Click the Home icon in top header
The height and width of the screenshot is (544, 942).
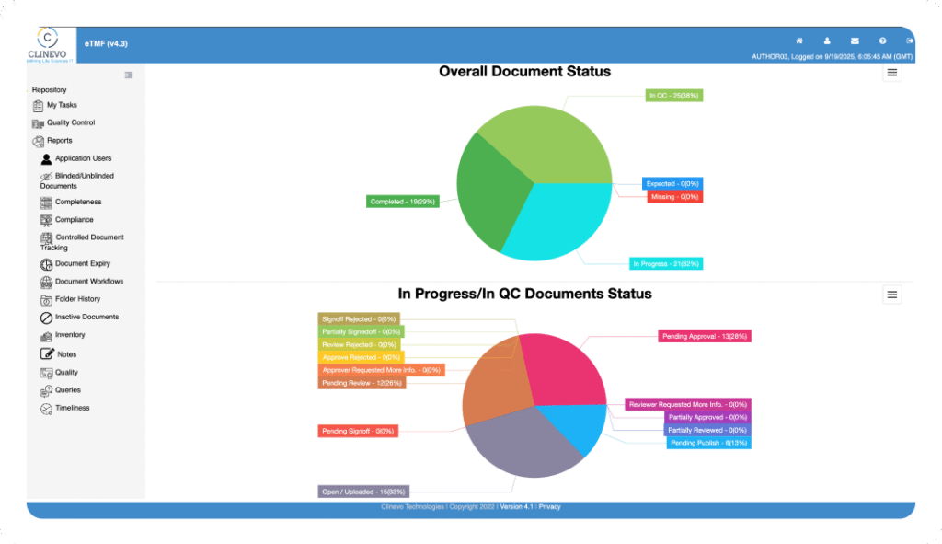pyautogui.click(x=799, y=41)
